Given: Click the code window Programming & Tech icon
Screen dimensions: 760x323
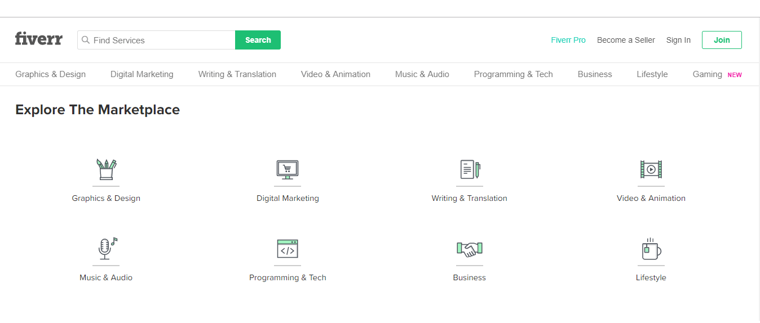Looking at the screenshot, I should pyautogui.click(x=288, y=249).
